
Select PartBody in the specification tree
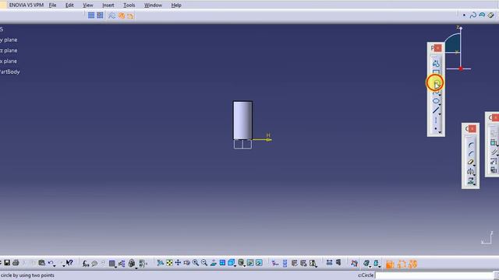tap(10, 72)
